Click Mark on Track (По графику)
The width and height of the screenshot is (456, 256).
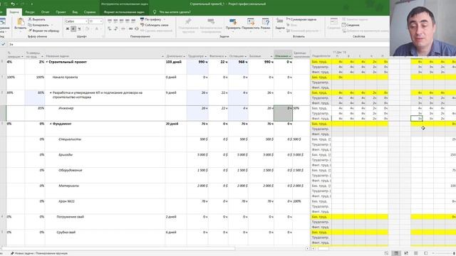pos(150,19)
